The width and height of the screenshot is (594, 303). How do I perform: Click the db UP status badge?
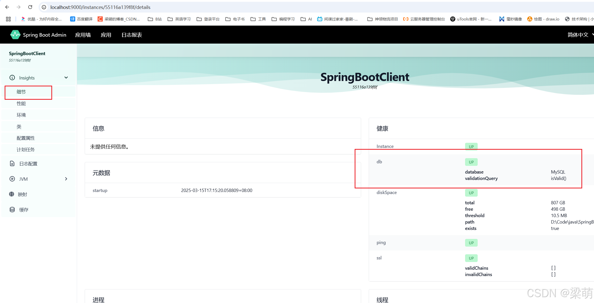pos(471,162)
